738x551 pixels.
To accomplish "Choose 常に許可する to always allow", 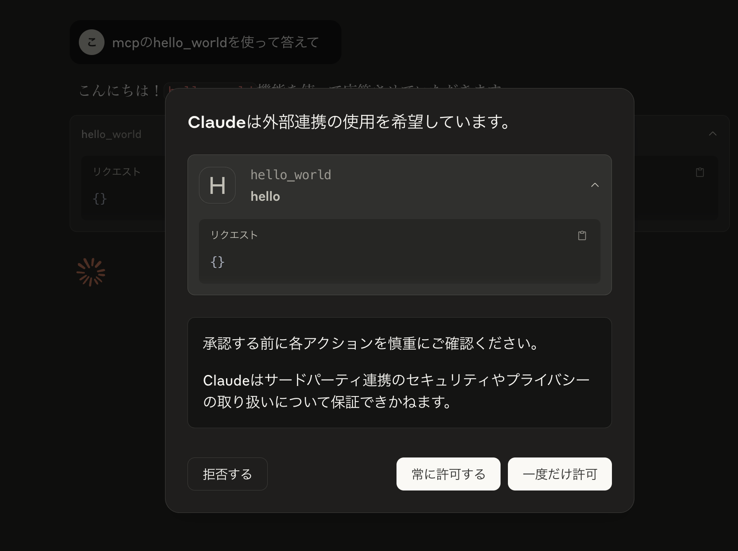I will click(x=448, y=474).
